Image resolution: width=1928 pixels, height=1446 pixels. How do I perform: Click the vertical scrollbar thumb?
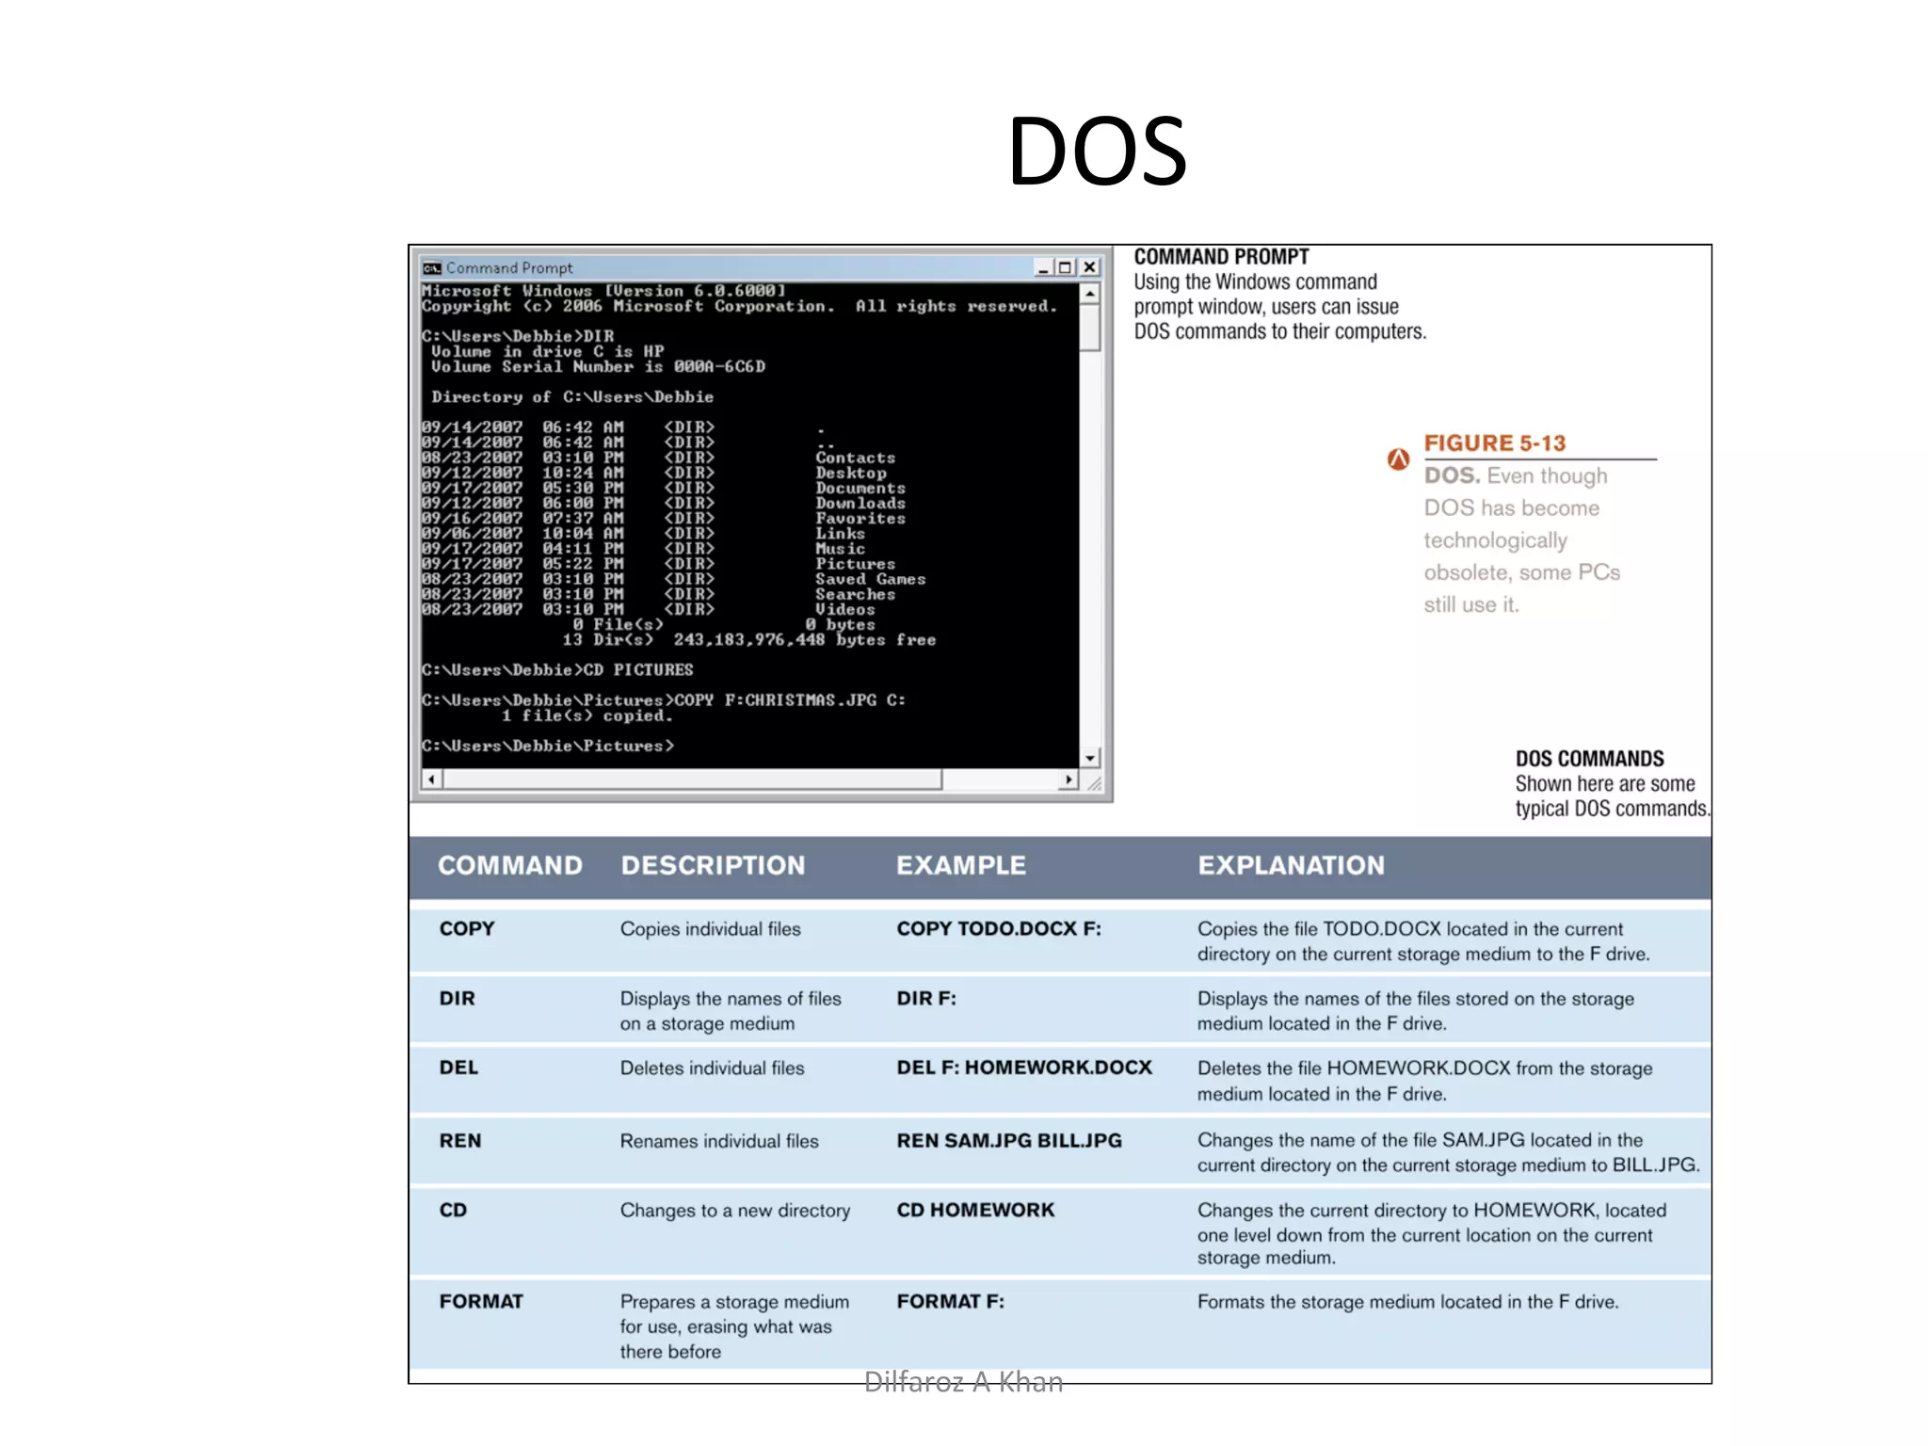[1089, 327]
